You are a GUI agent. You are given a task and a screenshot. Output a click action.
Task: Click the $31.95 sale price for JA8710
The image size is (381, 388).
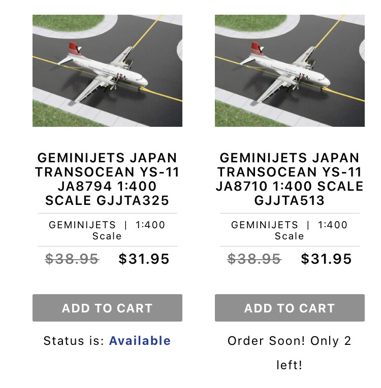tap(326, 259)
